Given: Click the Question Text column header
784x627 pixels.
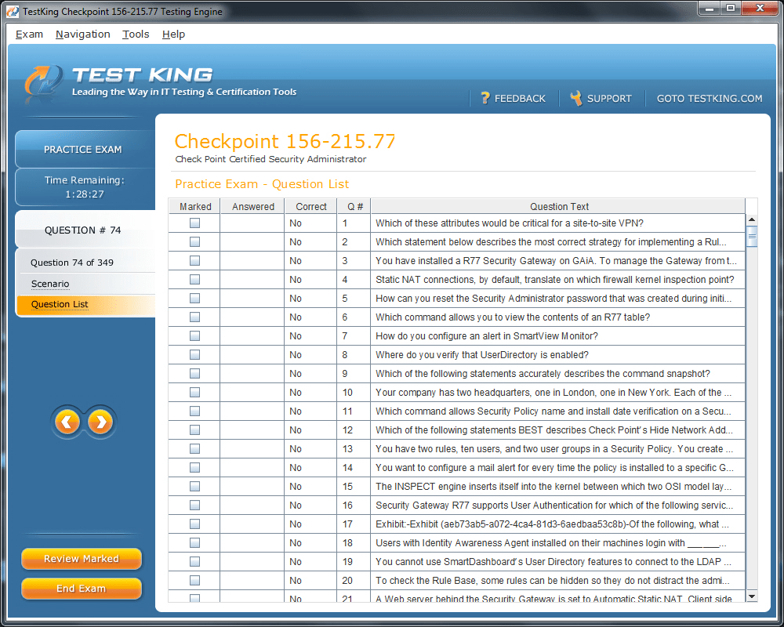Looking at the screenshot, I should pyautogui.click(x=559, y=206).
